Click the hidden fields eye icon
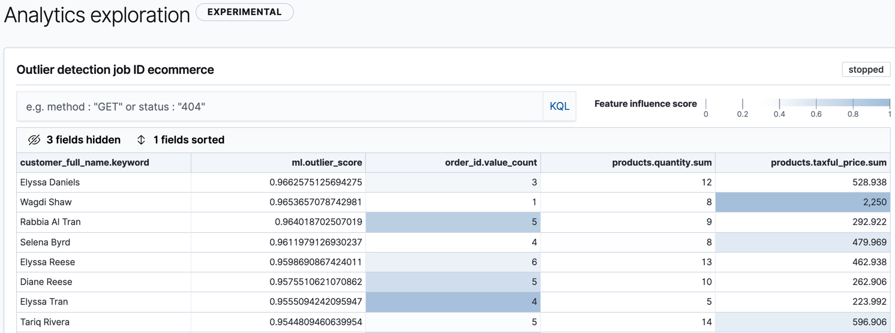895x333 pixels. coord(34,140)
